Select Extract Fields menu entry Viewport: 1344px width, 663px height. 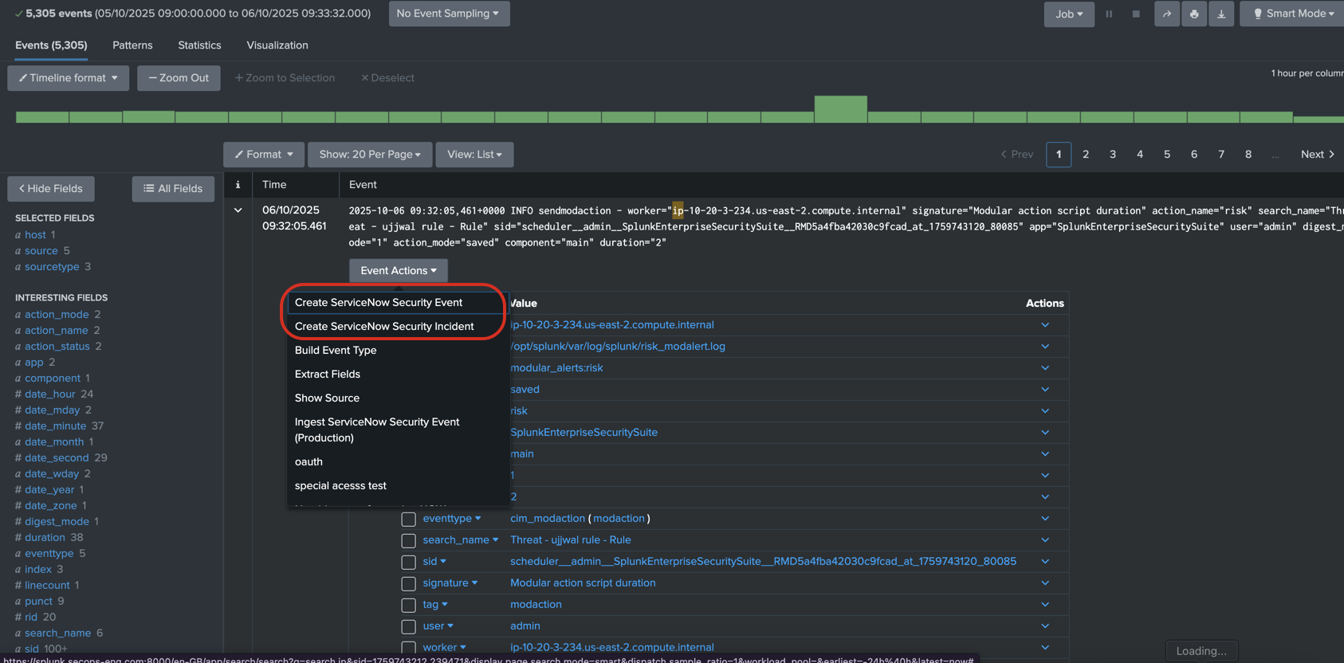[x=398, y=375]
